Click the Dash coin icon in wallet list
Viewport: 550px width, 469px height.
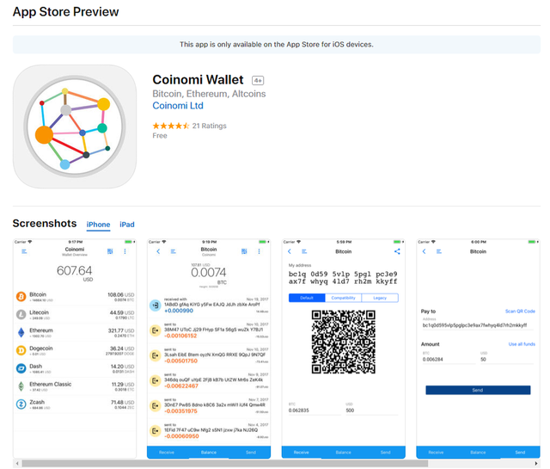[x=21, y=368]
